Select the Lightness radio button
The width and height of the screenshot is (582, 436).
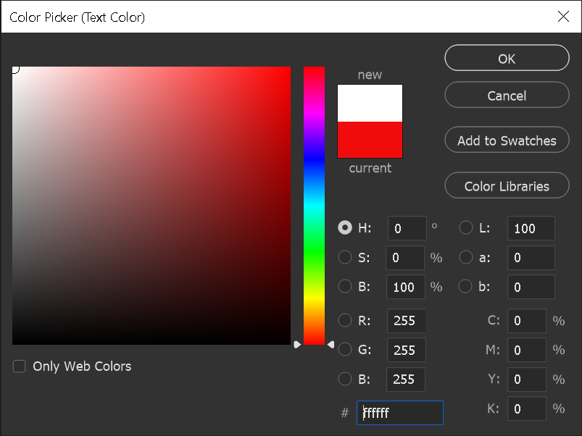[x=465, y=227]
